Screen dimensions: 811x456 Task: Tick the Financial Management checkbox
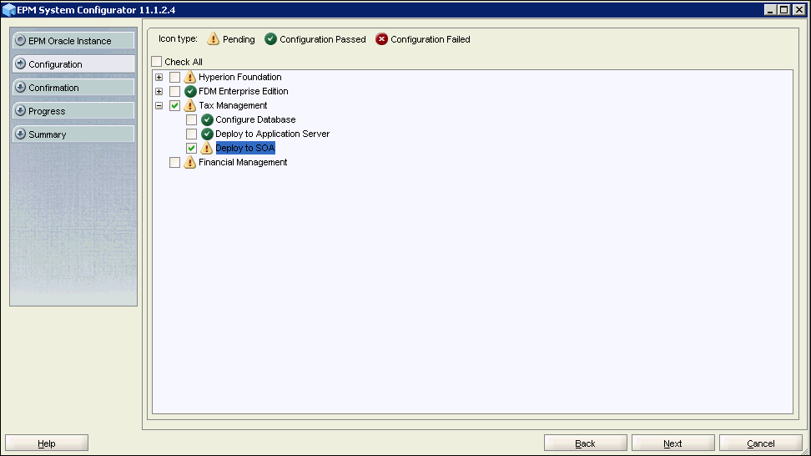pos(175,163)
